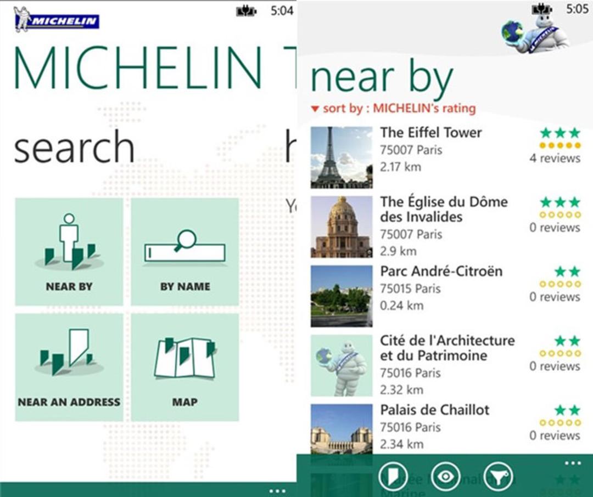Select Palais de Chaillot title
593x497 pixels.
[435, 410]
